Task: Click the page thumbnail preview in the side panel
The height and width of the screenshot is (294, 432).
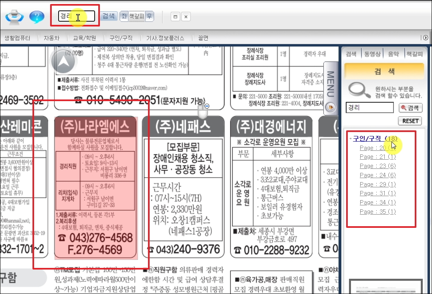Action: (x=386, y=286)
